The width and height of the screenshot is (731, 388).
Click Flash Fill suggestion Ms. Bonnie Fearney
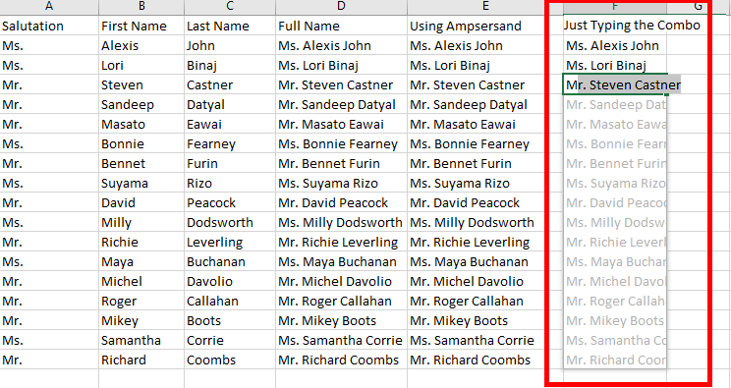(x=615, y=143)
